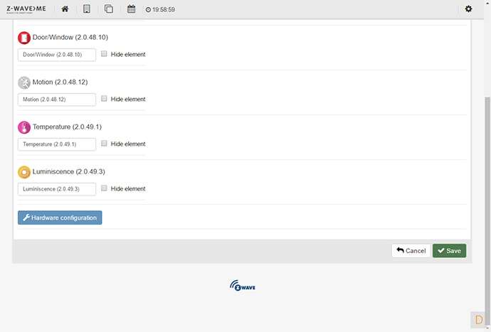Viewport: 491px width, 332px height.
Task: Edit the Motion (2.0.48.12) name field
Action: click(57, 100)
